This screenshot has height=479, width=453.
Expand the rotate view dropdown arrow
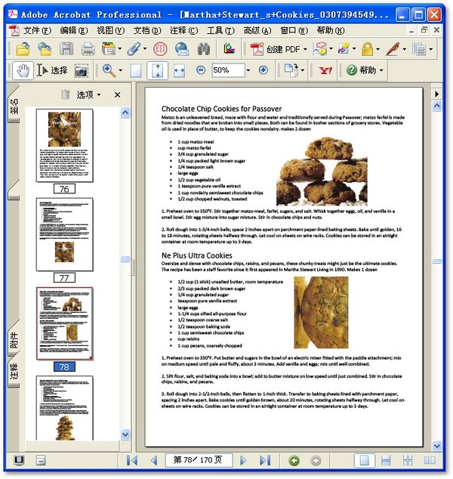[303, 70]
